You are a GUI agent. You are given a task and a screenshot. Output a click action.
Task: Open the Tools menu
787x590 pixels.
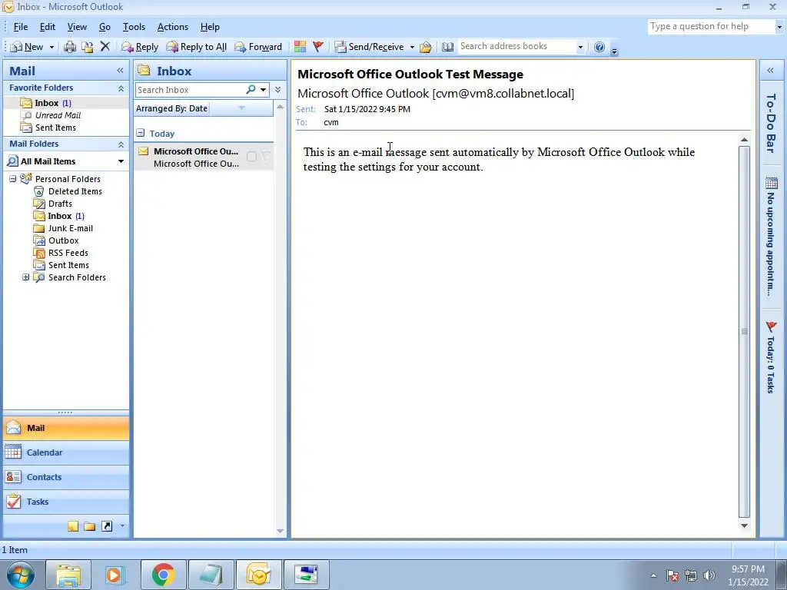coord(134,27)
